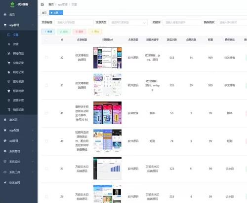Focus the 文章标题 search input
Image resolution: width=247 pixels, height=203 pixels.
click(x=74, y=22)
